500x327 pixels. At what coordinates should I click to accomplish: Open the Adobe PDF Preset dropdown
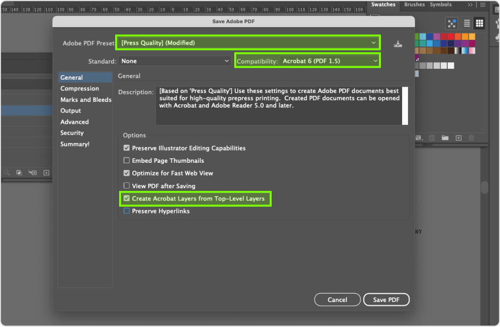[248, 43]
